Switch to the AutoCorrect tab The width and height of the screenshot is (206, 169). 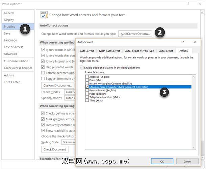coord(87,51)
